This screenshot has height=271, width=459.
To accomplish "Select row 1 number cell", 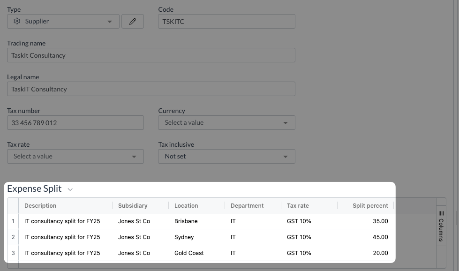I will (x=13, y=221).
